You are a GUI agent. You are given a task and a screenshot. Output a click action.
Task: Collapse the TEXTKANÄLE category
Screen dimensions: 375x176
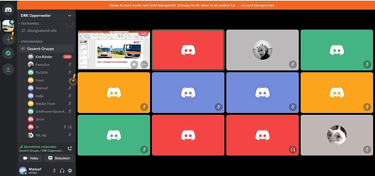coord(29,24)
